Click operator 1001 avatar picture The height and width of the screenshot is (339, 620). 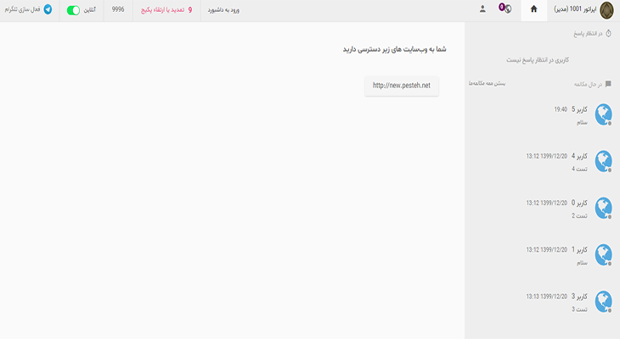[606, 9]
